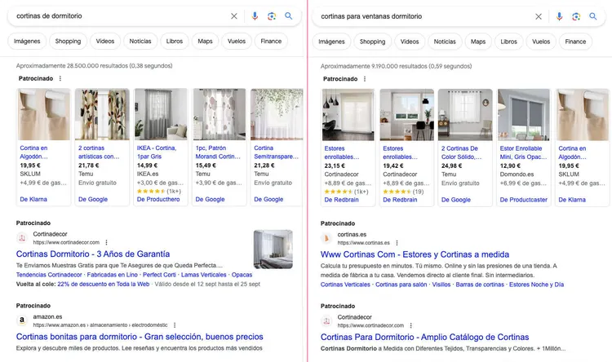
Task: Open the 'Lamas Verticales' sitelink
Action: [x=203, y=275]
